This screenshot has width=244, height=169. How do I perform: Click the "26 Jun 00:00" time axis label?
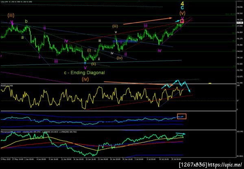(x=116, y=159)
